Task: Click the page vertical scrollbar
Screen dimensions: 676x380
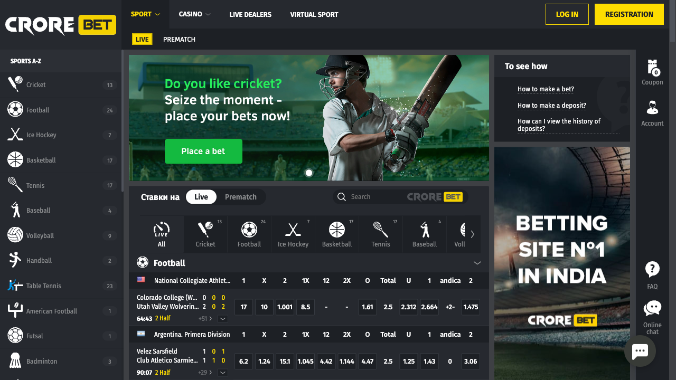Action: [673, 21]
